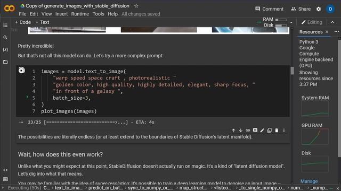Add a new Text cell
The image size is (341, 191).
pyautogui.click(x=43, y=22)
